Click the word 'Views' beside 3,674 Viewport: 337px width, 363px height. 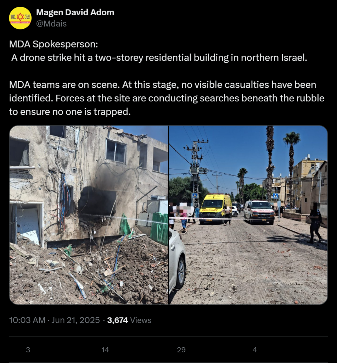point(141,320)
